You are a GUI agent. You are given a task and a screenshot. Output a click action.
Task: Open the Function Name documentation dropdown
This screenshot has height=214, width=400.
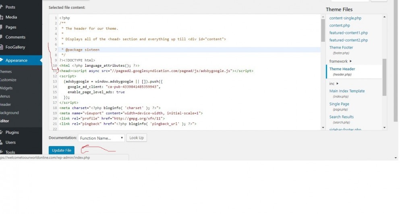click(101, 138)
